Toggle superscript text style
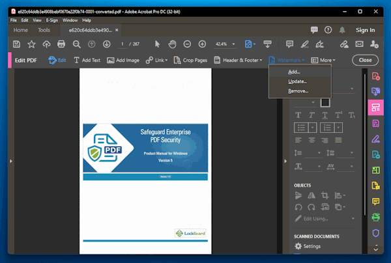This screenshot has height=263, width=391. pyautogui.click(x=338, y=115)
